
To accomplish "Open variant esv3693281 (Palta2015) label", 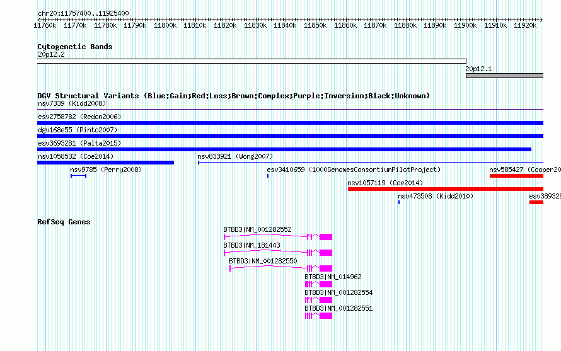I will pyautogui.click(x=79, y=143).
